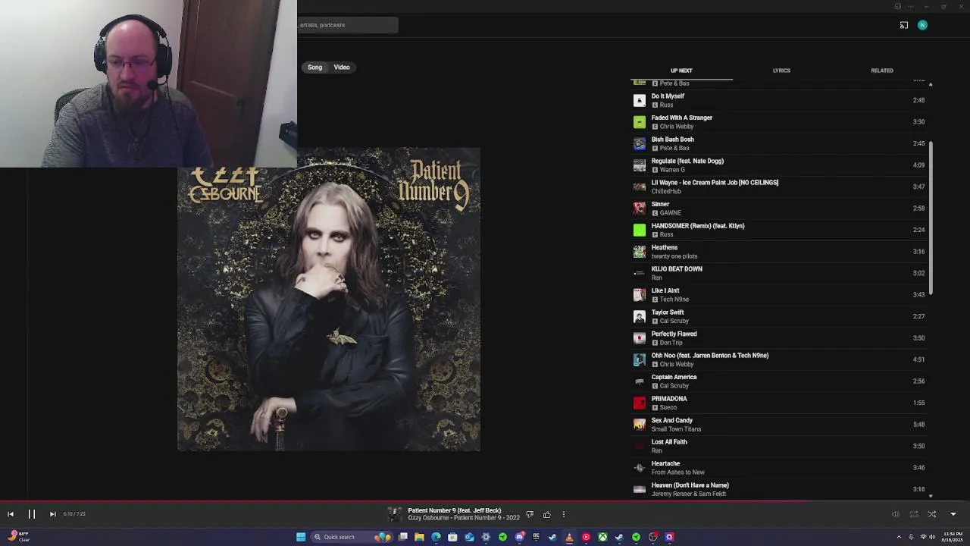Open the Windows Start menu
This screenshot has height=546, width=970.
(301, 537)
